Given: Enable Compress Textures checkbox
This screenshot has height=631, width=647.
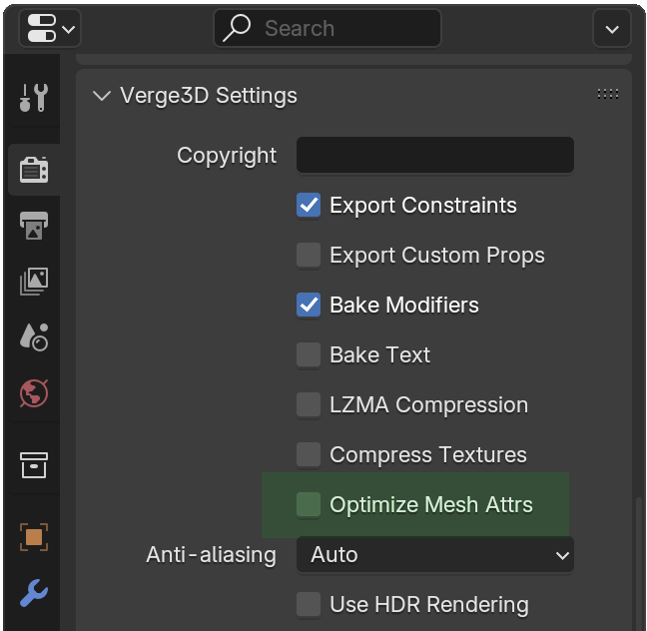Looking at the screenshot, I should click(309, 454).
